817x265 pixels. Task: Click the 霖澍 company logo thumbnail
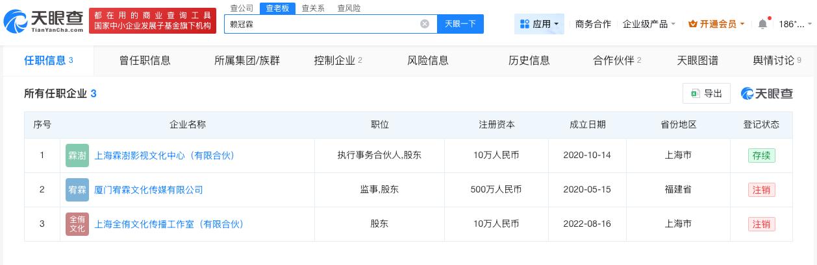[77, 156]
